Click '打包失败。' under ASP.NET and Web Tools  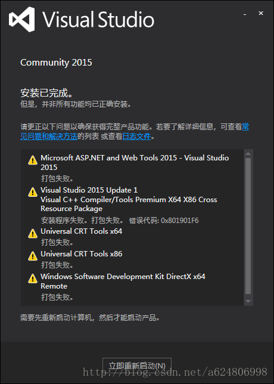(x=57, y=178)
